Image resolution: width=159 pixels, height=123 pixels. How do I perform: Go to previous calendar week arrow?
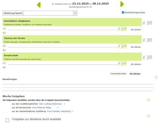tap(39, 5)
